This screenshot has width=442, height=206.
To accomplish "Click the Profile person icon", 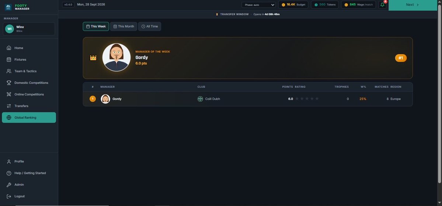I will pos(9,161).
